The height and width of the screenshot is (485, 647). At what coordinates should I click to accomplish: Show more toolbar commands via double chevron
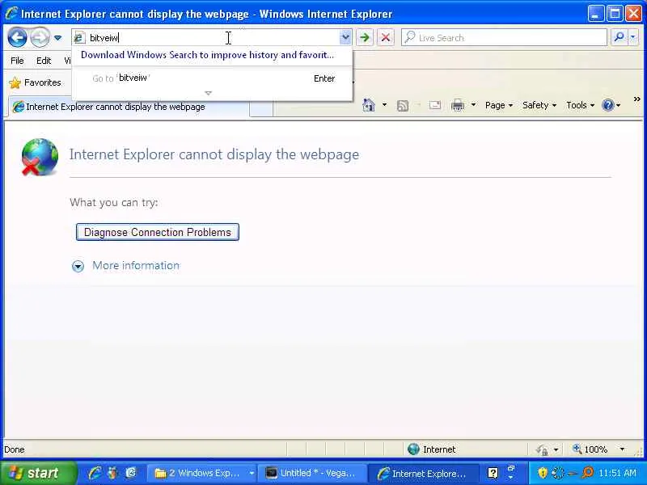636,99
